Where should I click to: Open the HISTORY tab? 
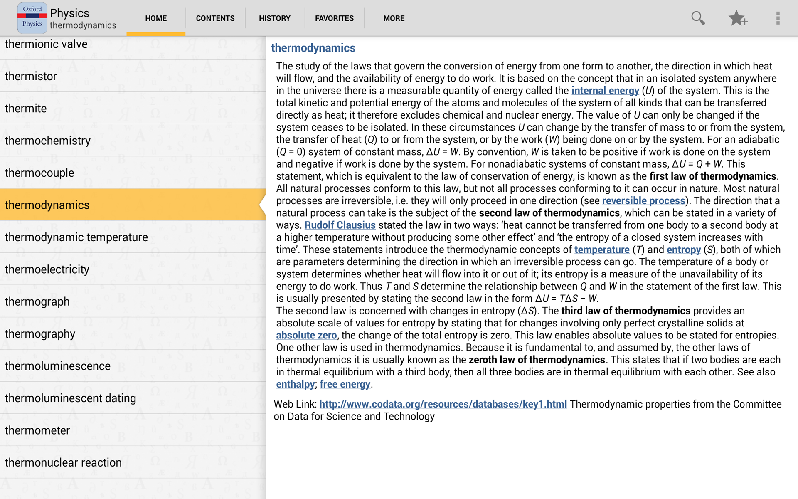tap(274, 18)
